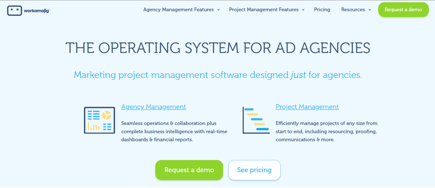Click Project Management Features in the navbar
The height and width of the screenshot is (188, 435).
(264, 10)
